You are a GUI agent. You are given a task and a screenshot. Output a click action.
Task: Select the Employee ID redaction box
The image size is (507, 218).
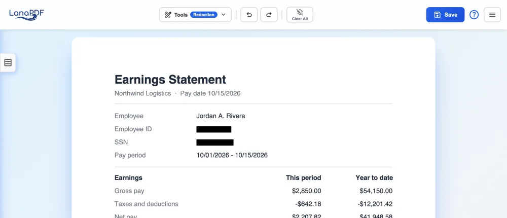pos(214,129)
